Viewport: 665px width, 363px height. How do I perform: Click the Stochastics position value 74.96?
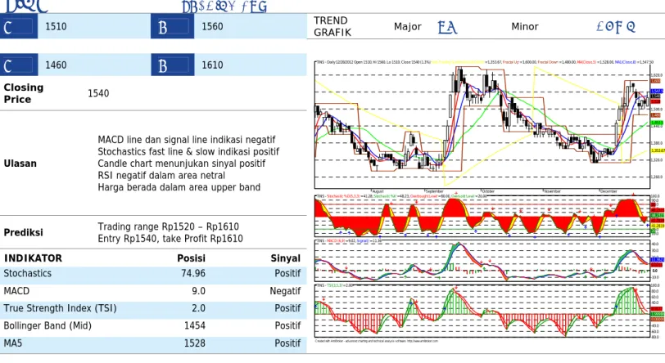(193, 274)
